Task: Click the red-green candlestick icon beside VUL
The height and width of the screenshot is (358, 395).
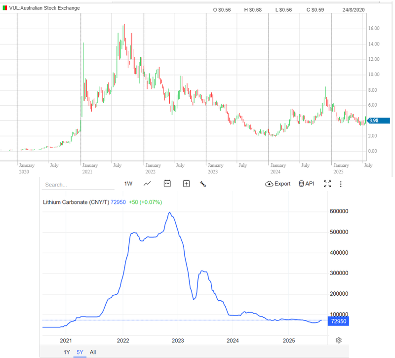Action: 4,8
